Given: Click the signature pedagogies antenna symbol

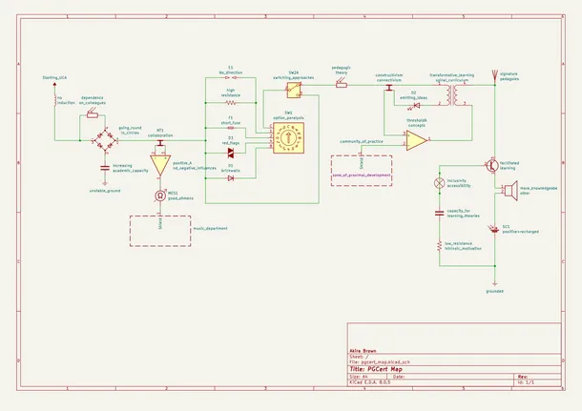Looking at the screenshot, I should tap(494, 73).
